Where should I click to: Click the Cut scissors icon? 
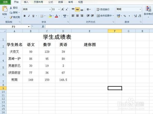coord(11,8)
